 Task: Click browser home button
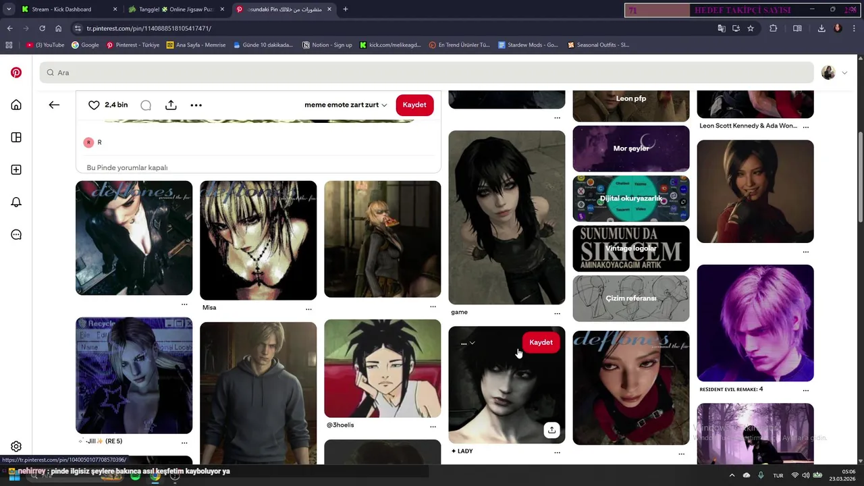click(58, 28)
